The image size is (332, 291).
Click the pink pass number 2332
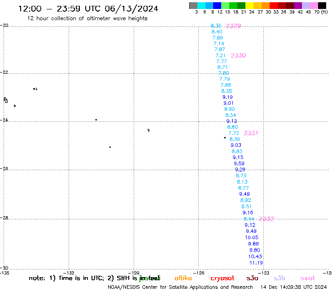point(266,219)
